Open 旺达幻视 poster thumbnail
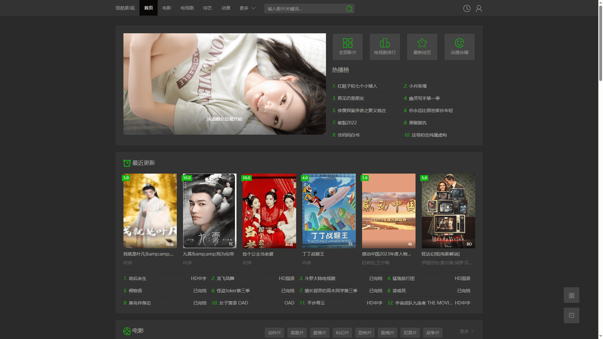 click(x=448, y=211)
